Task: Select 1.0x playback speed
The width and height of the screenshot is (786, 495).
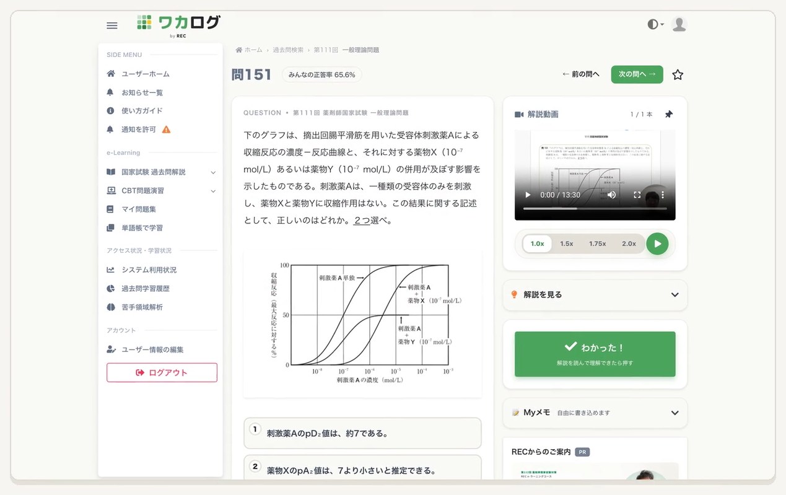Action: 537,243
